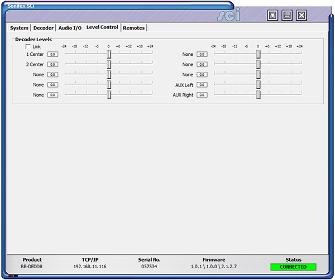Click the None slider handle directly below 2 Center
Screen dimensions: 335x280
[x=109, y=75]
